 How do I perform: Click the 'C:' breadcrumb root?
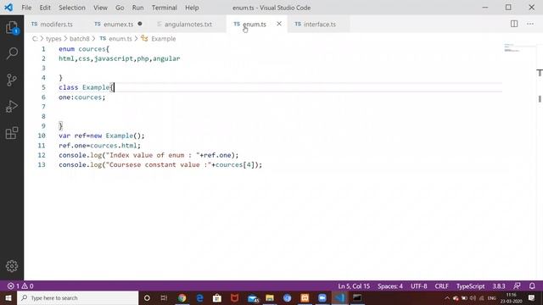(x=35, y=39)
